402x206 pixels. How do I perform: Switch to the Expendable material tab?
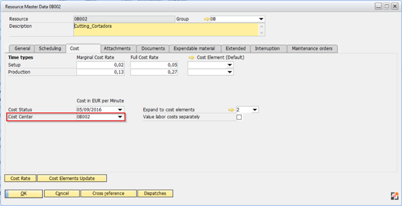click(195, 49)
